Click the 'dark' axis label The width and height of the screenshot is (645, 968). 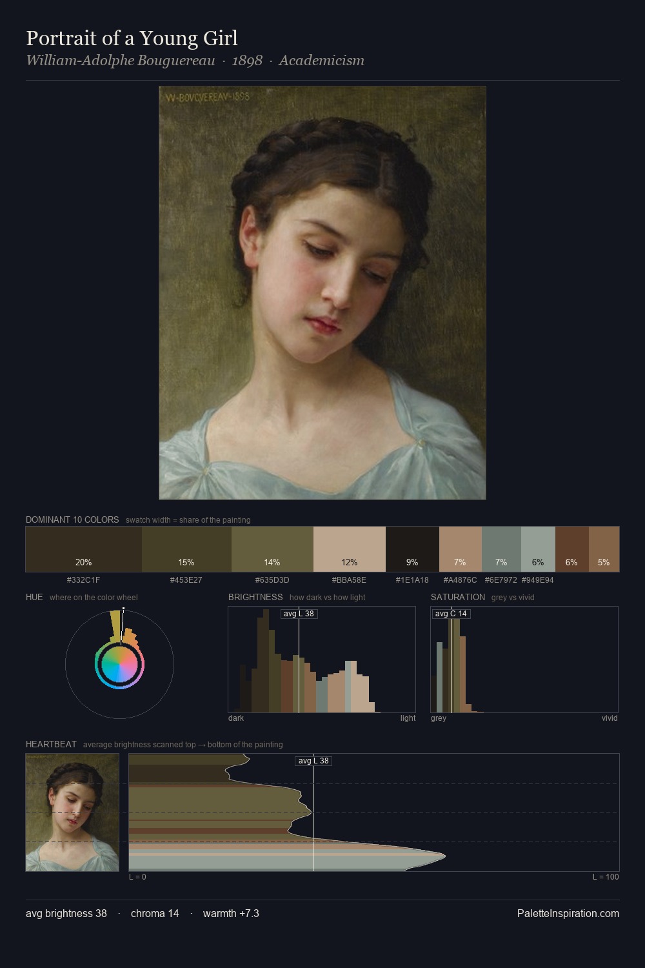(236, 718)
